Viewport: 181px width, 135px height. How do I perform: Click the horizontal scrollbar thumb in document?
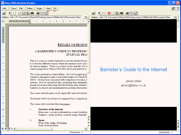[34, 129]
